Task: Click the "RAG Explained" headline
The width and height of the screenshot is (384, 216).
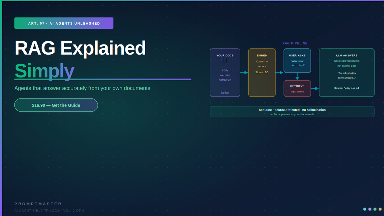Action: pyautogui.click(x=80, y=48)
